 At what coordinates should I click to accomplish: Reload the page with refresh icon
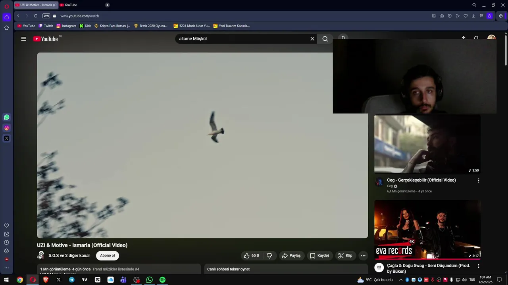pos(36,16)
